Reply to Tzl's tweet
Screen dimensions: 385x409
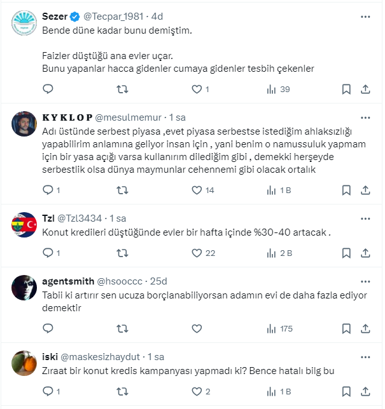tap(48, 253)
